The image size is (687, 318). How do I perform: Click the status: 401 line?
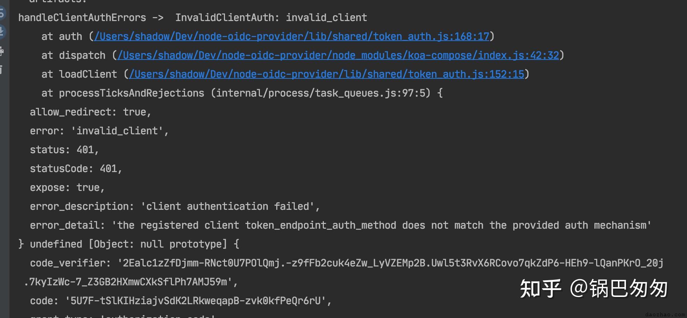pos(64,150)
